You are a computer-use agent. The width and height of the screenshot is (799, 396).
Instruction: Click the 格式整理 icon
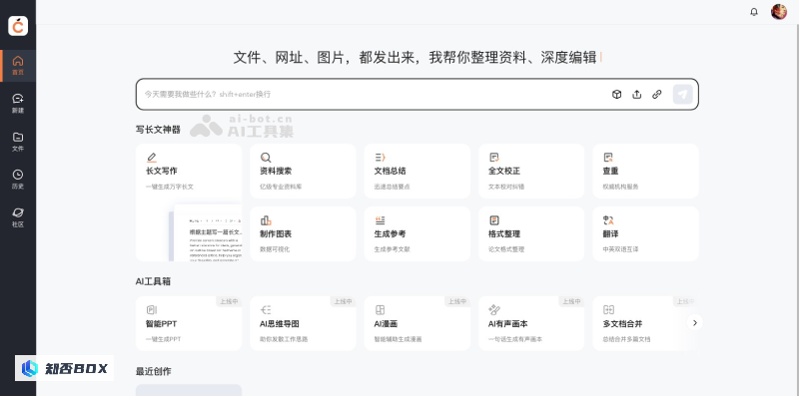coord(493,220)
